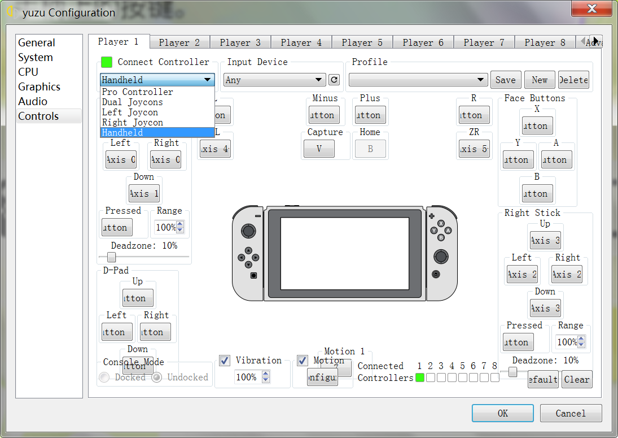Click the left stick Deadzone slider handle
Screen dimensions: 618x438
click(112, 257)
